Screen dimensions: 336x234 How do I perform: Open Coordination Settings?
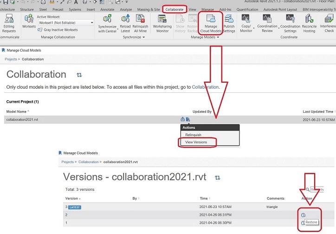click(x=290, y=23)
